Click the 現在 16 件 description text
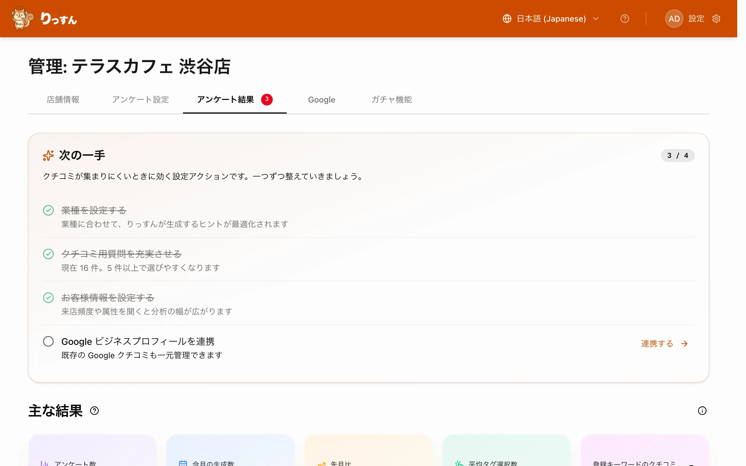The image size is (746, 466). (x=140, y=268)
